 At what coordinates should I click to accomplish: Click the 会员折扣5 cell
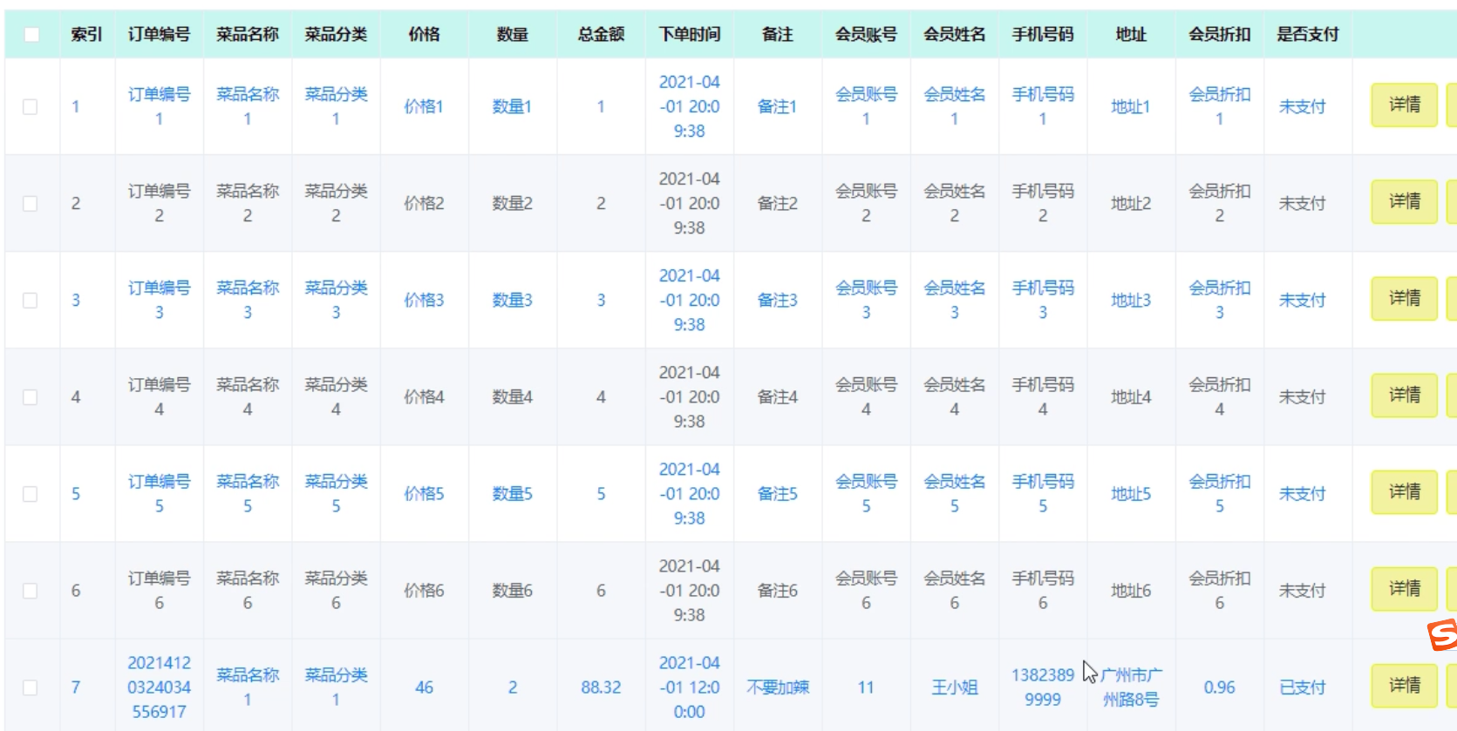coord(1219,493)
